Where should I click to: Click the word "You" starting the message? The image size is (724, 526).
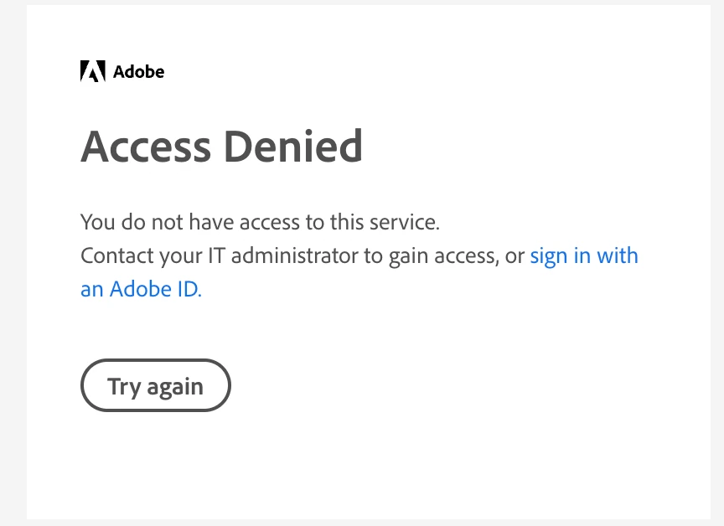[96, 222]
